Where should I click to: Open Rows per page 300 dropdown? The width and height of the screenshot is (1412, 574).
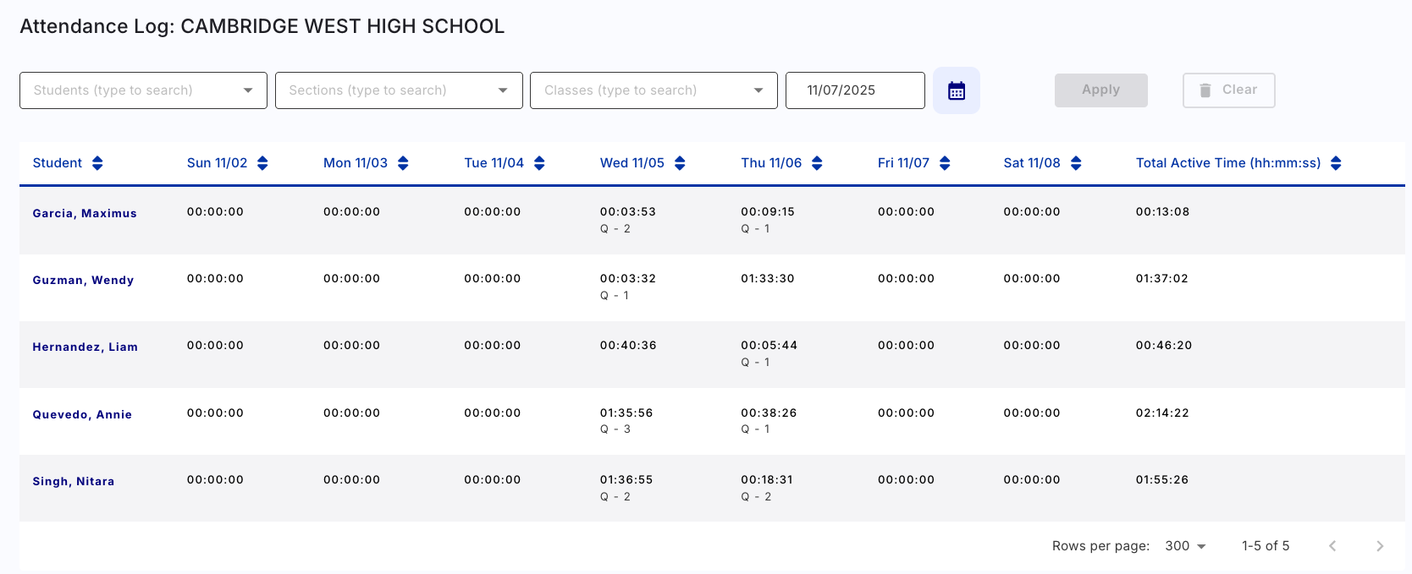1185,546
